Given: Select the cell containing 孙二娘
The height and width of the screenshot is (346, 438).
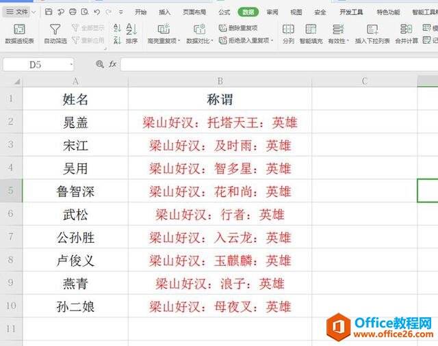Looking at the screenshot, I should [75, 306].
